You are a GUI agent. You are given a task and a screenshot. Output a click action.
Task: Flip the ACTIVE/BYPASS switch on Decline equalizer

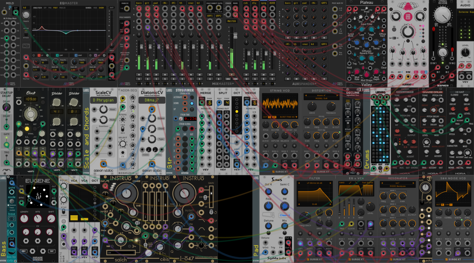[x=348, y=125]
